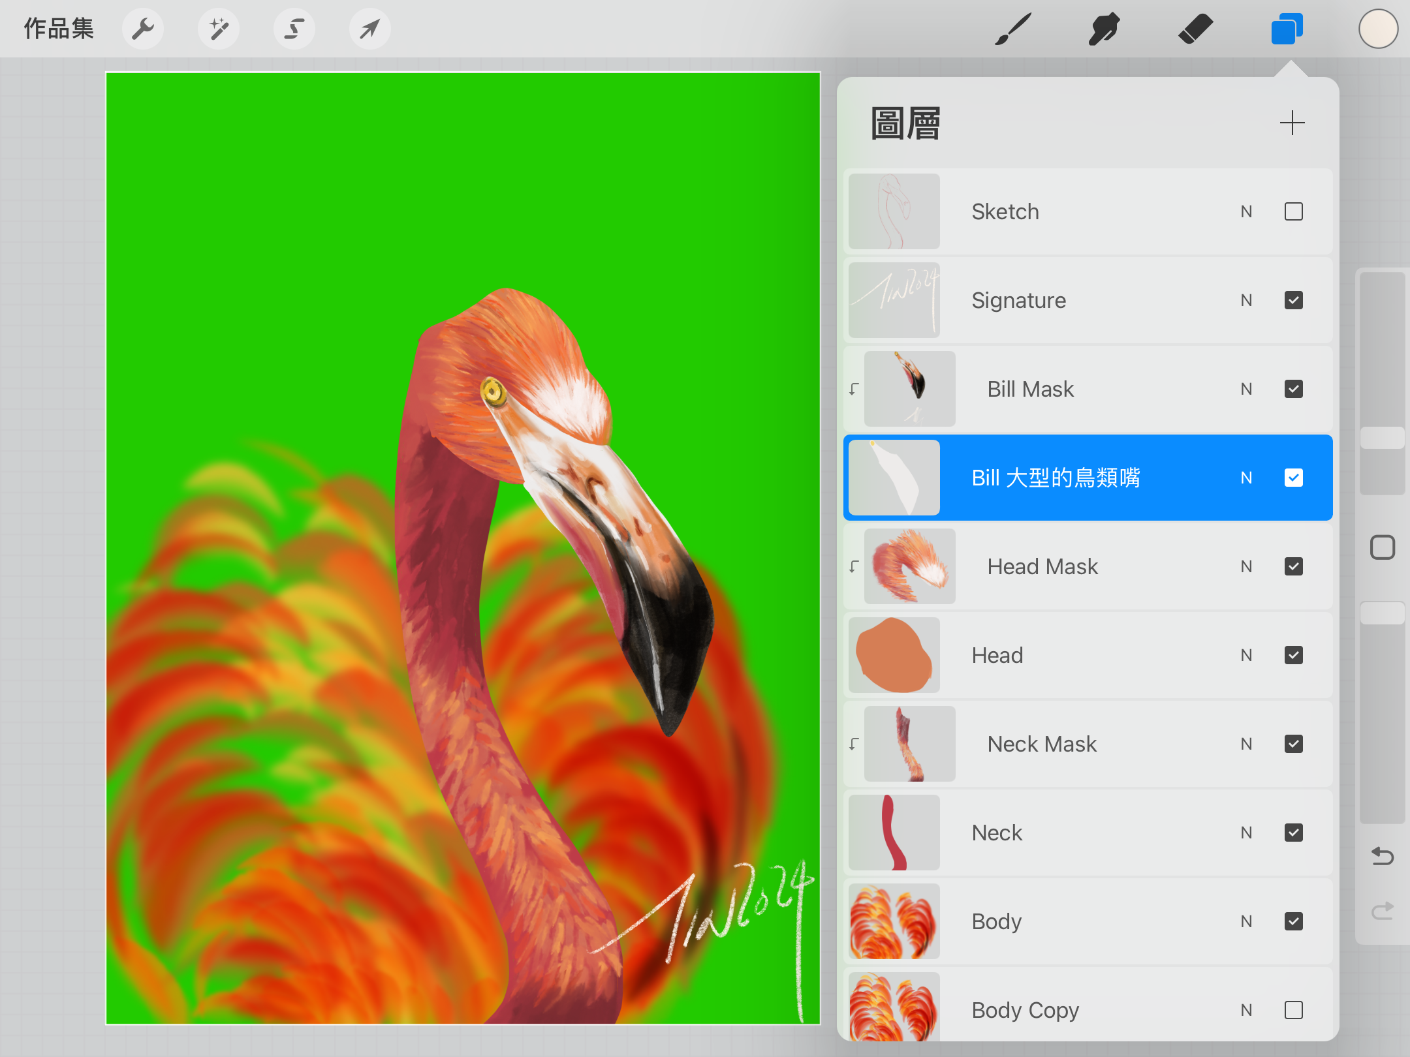
Task: Show the Sketch layer
Action: tap(1293, 211)
